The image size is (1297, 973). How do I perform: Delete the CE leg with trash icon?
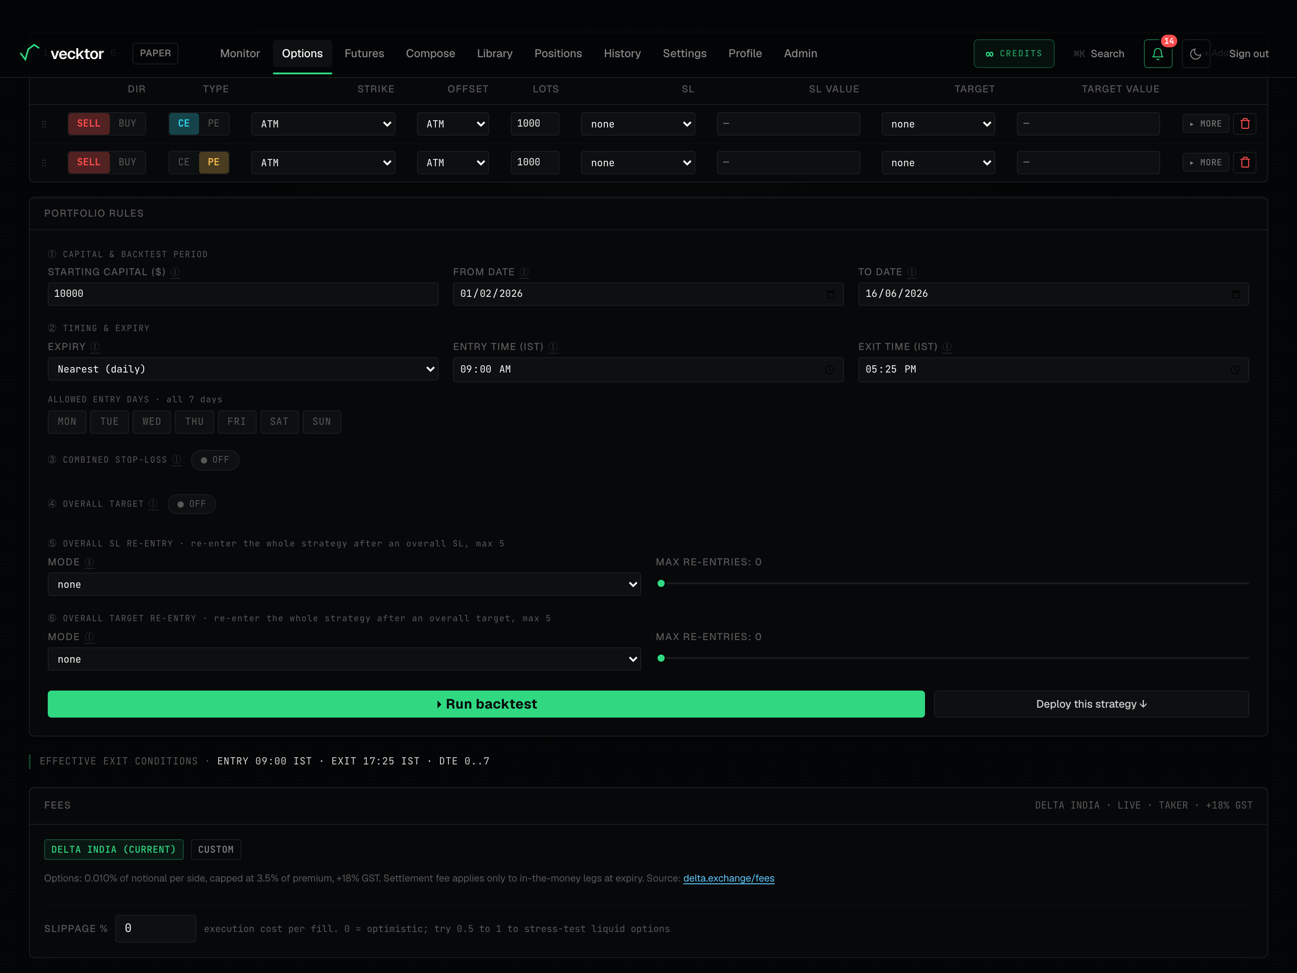click(x=1244, y=124)
